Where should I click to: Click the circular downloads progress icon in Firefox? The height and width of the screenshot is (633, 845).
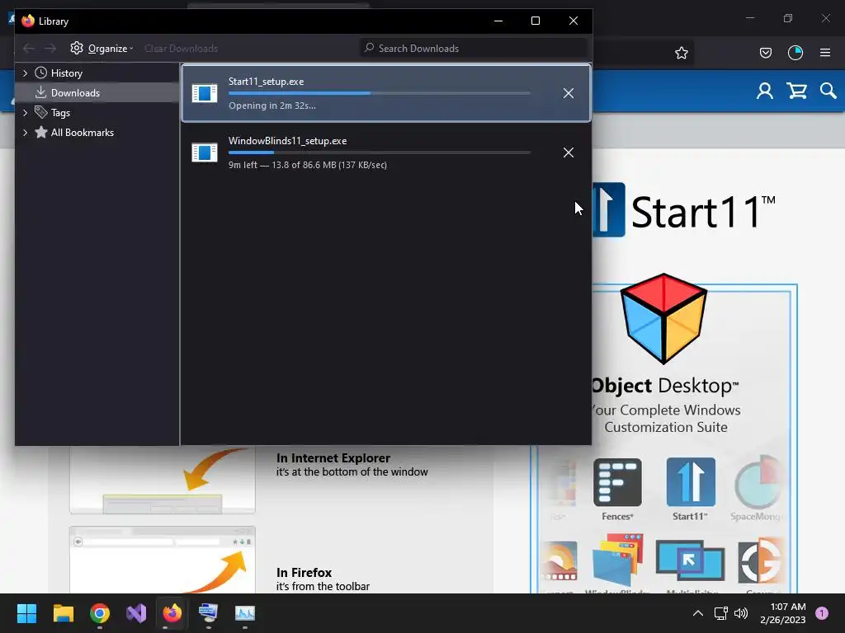[x=795, y=53]
